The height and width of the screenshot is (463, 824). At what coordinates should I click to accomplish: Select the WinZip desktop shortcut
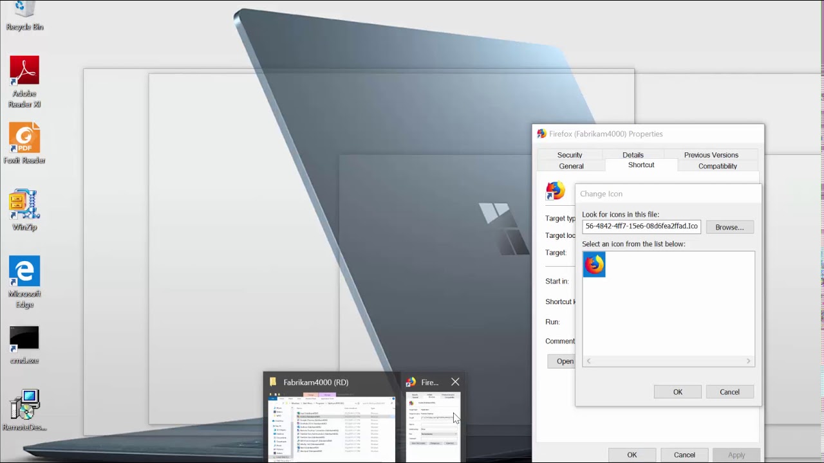24,210
